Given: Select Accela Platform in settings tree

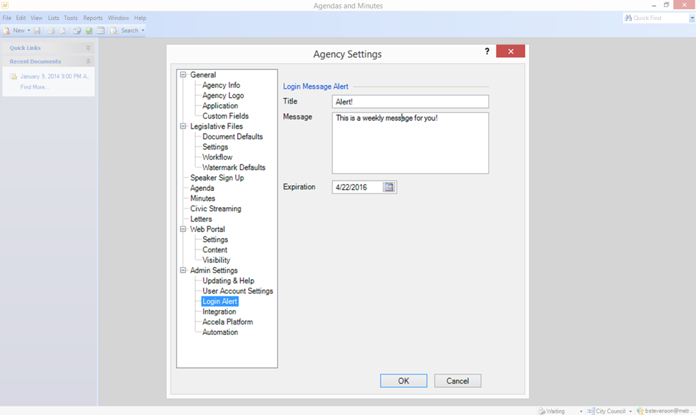Looking at the screenshot, I should click(x=228, y=322).
